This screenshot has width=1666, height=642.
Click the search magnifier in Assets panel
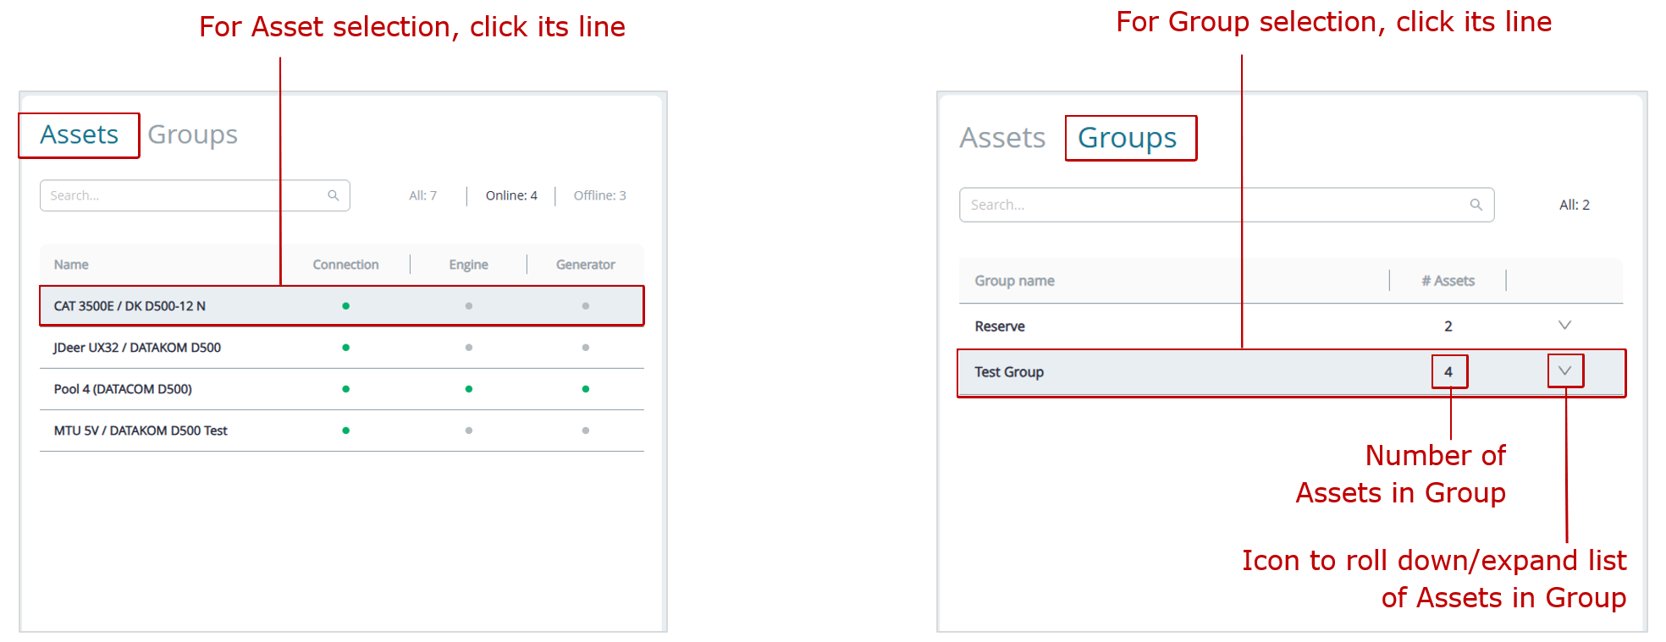coord(334,195)
